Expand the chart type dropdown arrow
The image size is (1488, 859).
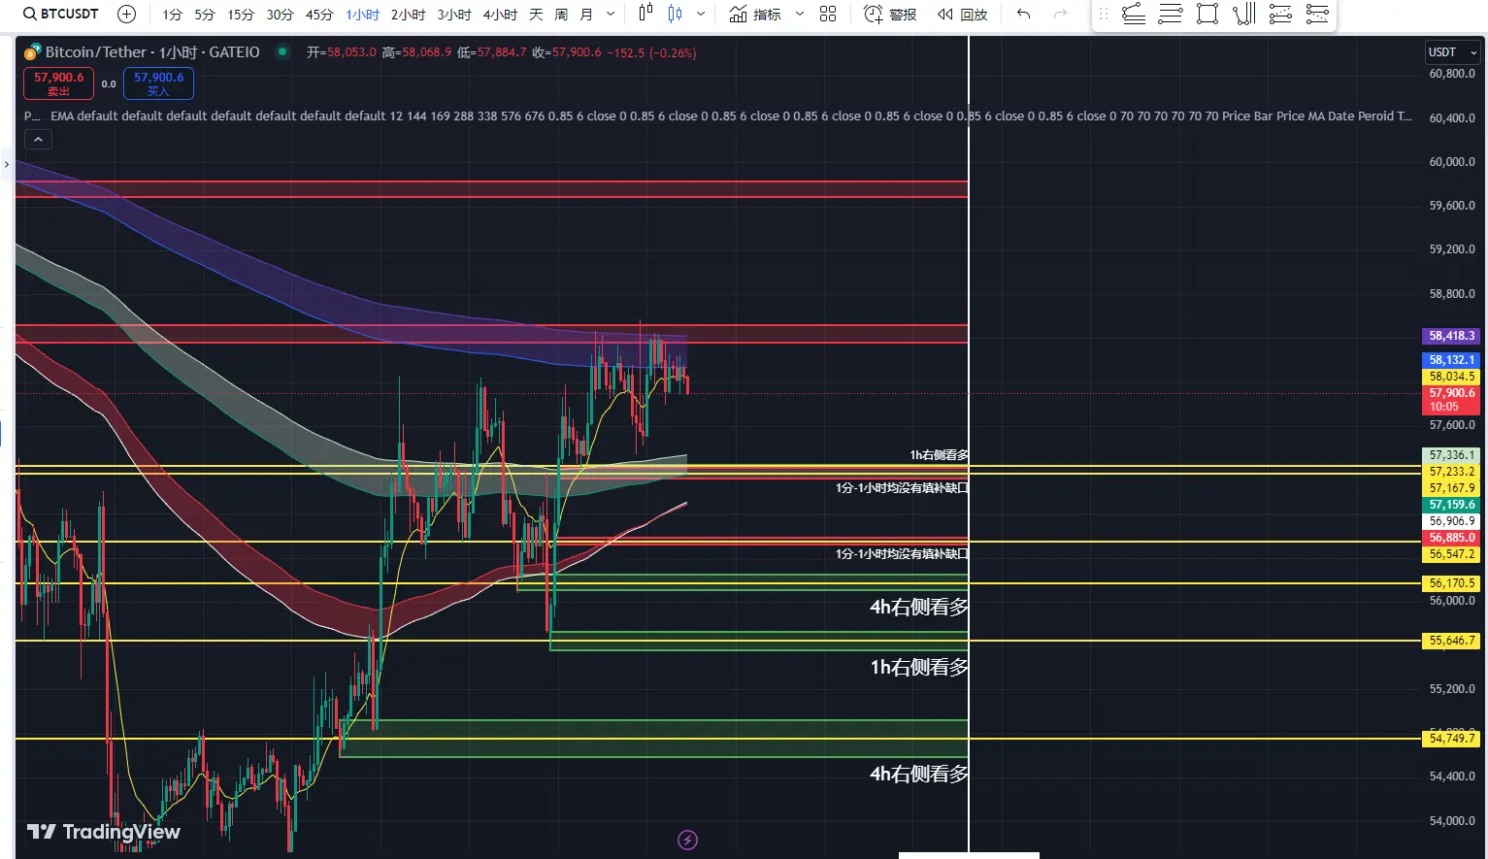(701, 14)
